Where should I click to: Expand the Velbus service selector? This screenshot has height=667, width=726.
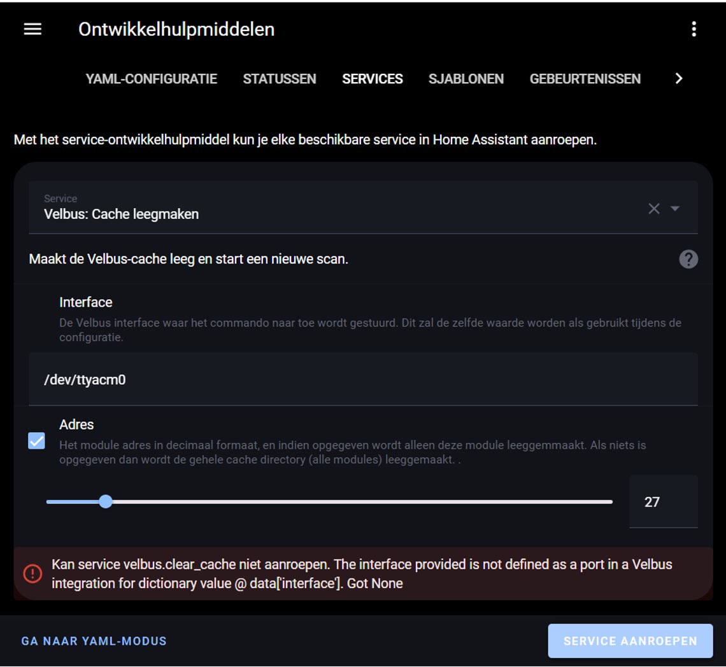(674, 207)
